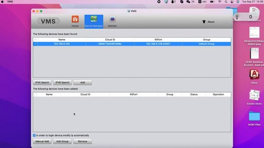Click the microphone icon in overlay
This screenshot has height=148, width=264.
237,17
